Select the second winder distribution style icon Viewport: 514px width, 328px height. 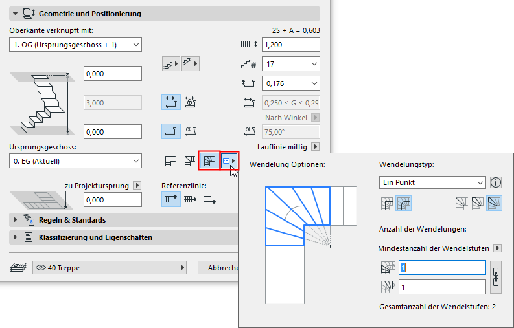pos(478,203)
